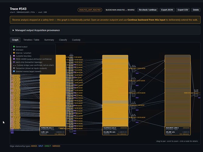
Task: Click the MIXED edge relationship type label
Action: click(x=34, y=146)
